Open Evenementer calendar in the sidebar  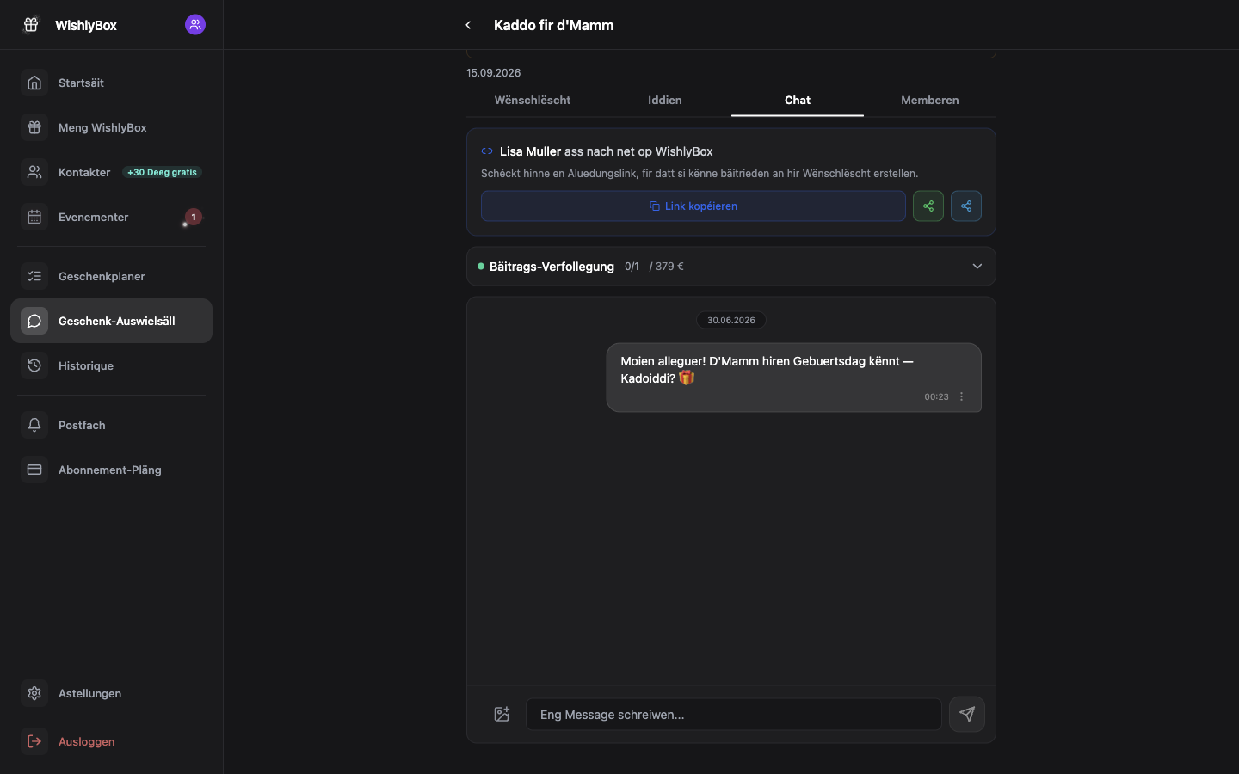coord(111,217)
